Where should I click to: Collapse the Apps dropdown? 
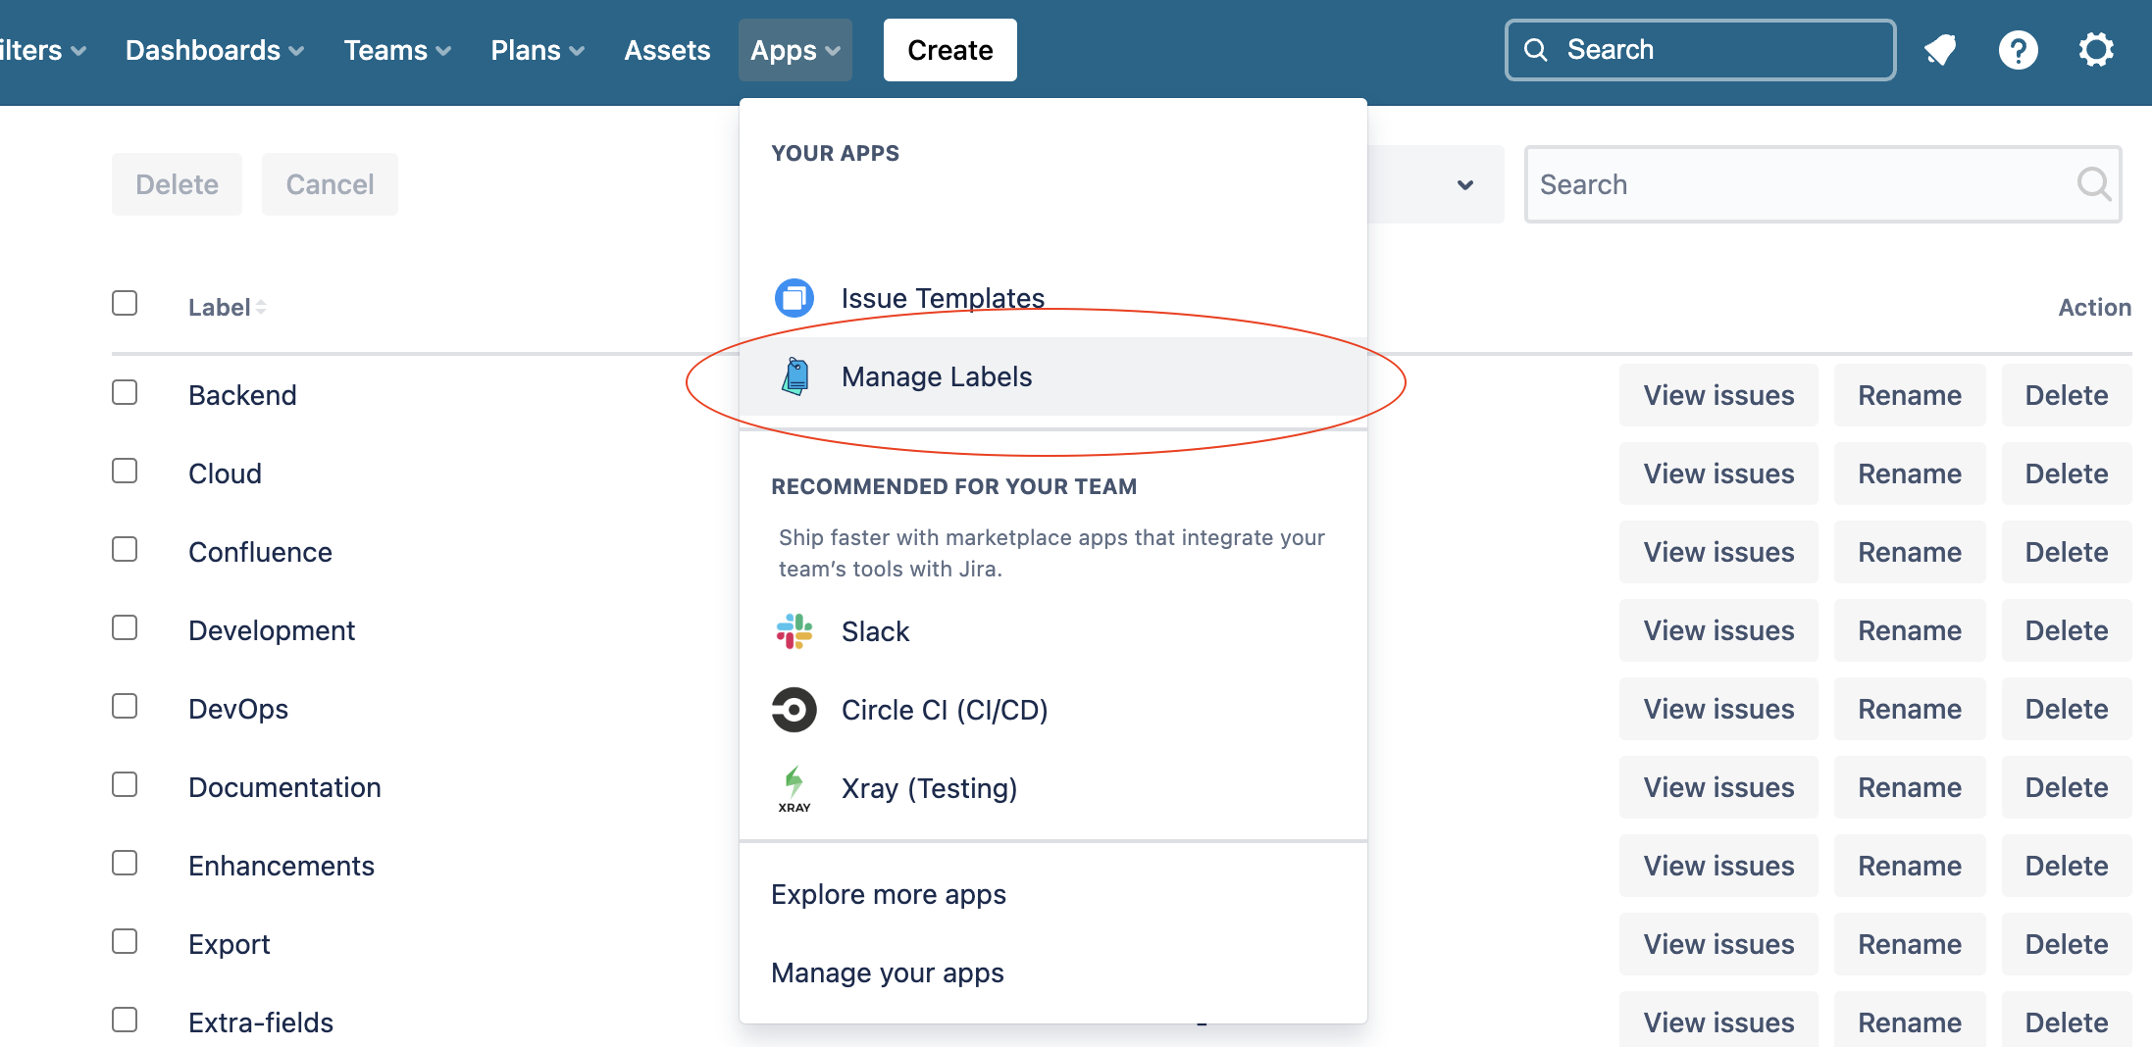[x=795, y=50]
